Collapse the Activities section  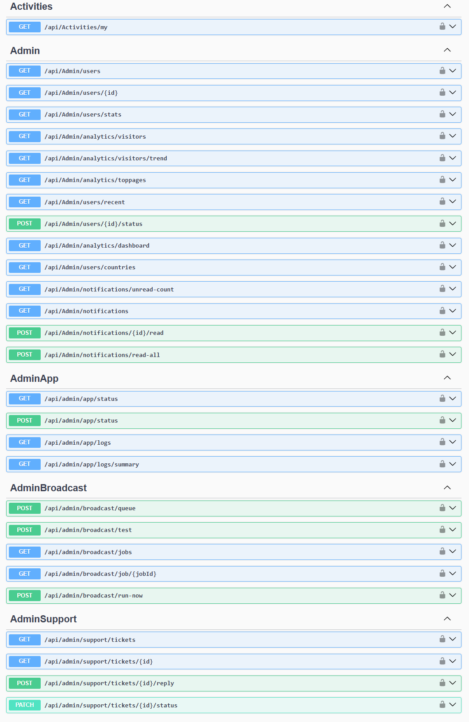coord(447,6)
